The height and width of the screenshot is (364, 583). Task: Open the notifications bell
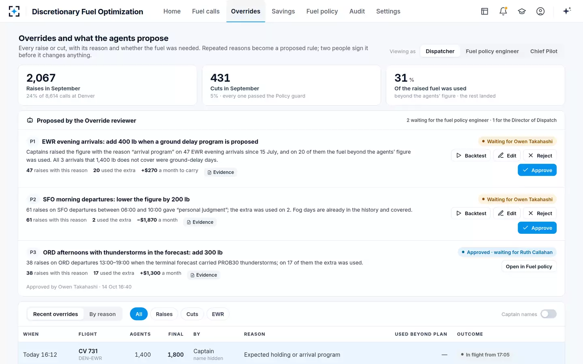click(x=503, y=11)
